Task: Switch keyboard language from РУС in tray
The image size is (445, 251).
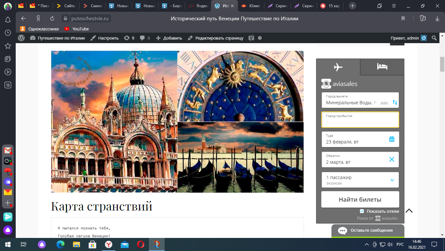Action: coord(400,244)
